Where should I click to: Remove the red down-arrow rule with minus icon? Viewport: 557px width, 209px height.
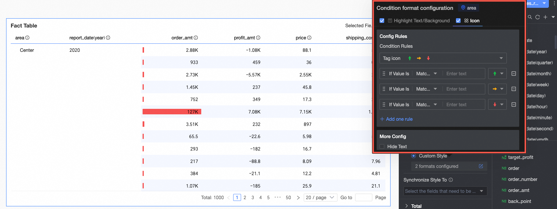point(514,104)
